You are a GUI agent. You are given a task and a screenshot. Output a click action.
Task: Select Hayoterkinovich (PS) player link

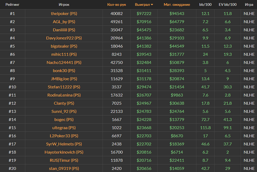click(64, 152)
